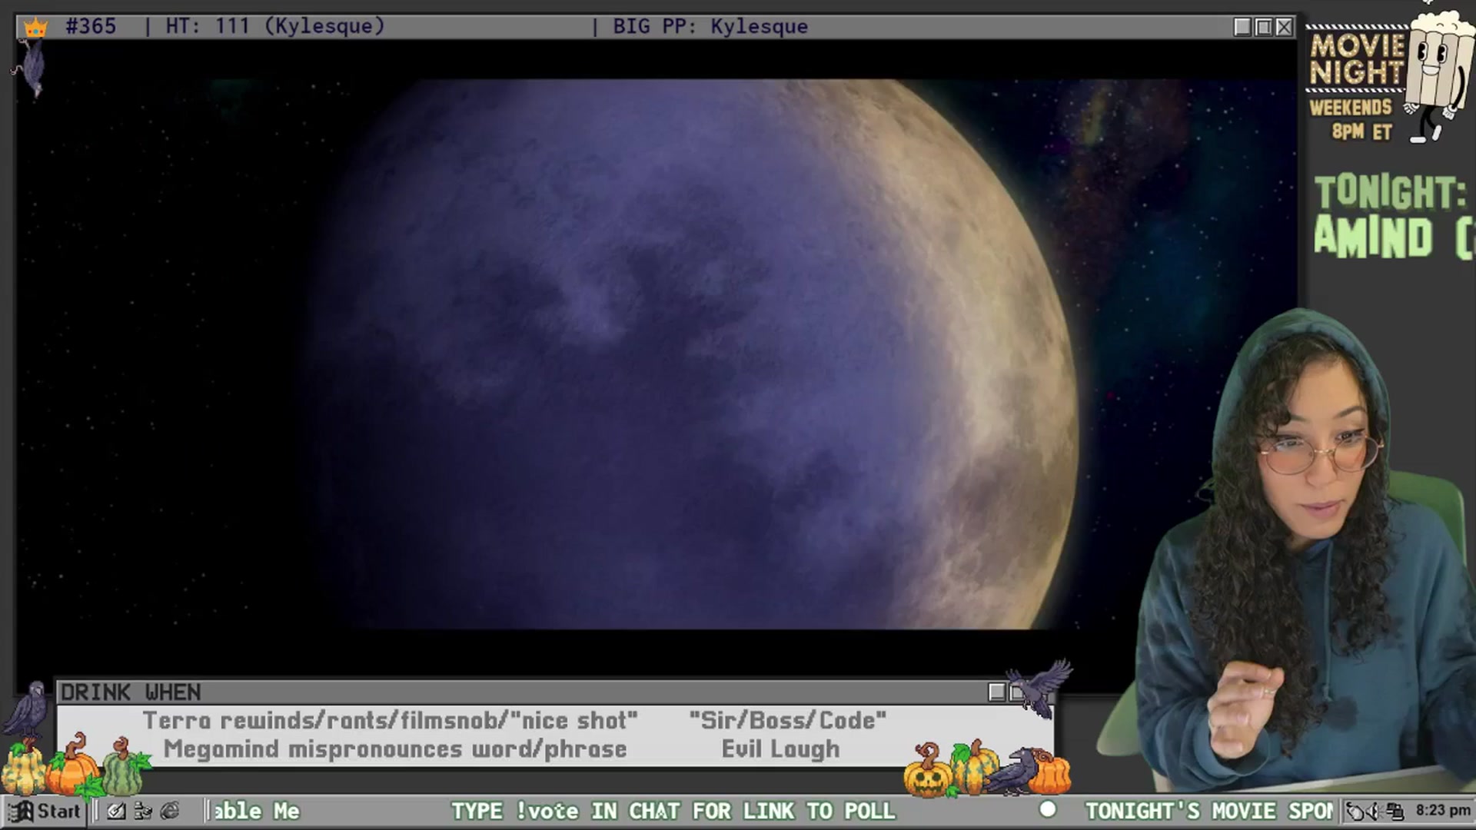Click the moon in the movie video
Screen dimensions: 1476x830
coord(692,354)
